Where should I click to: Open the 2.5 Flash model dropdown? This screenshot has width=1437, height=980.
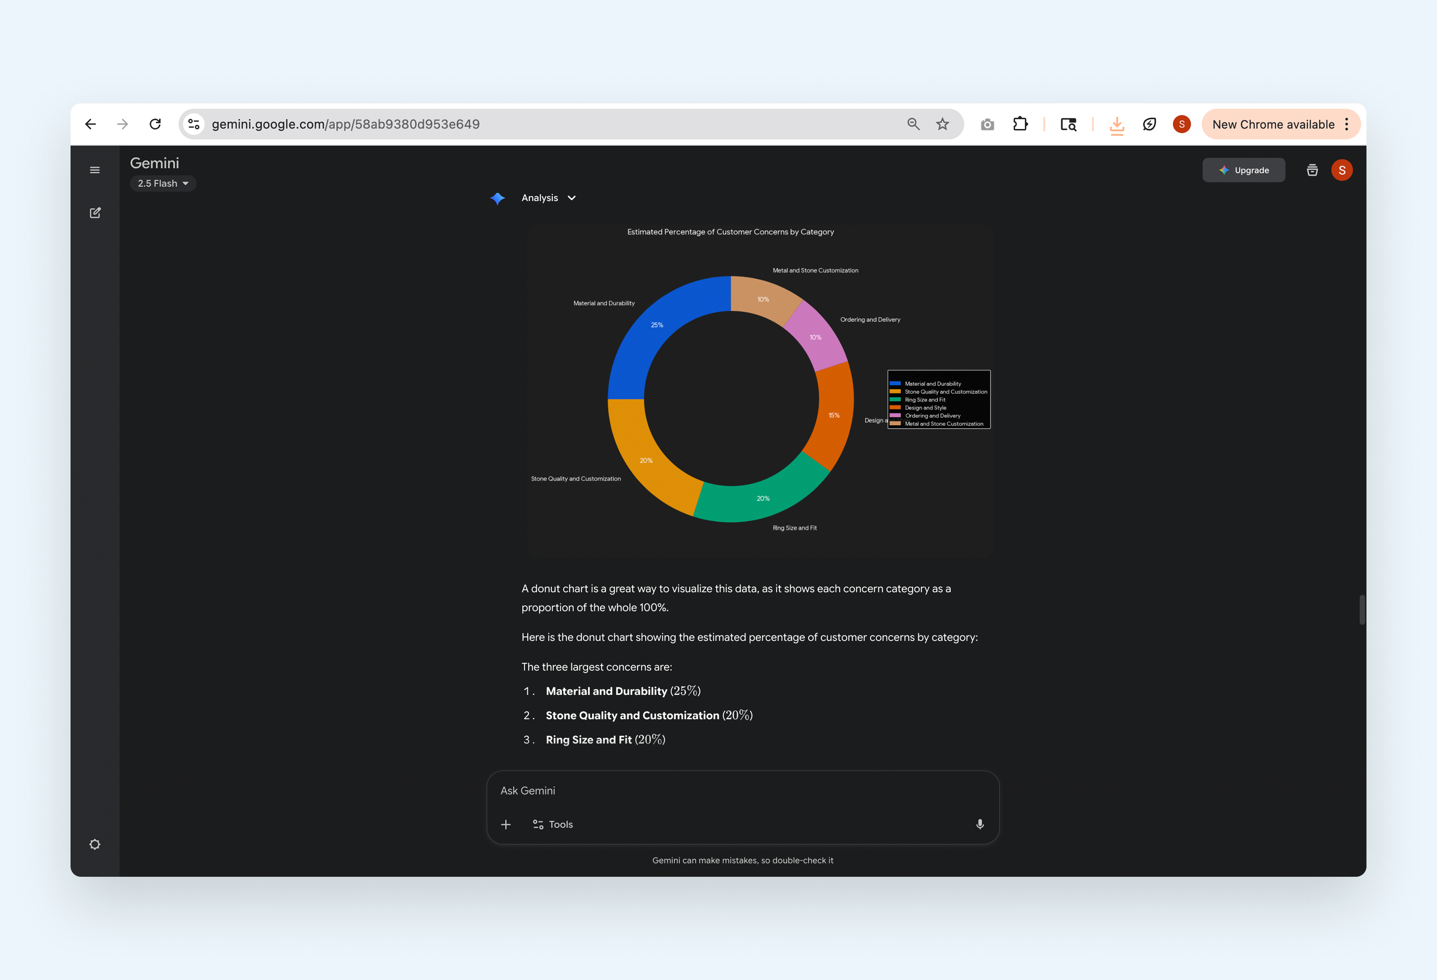click(x=162, y=184)
